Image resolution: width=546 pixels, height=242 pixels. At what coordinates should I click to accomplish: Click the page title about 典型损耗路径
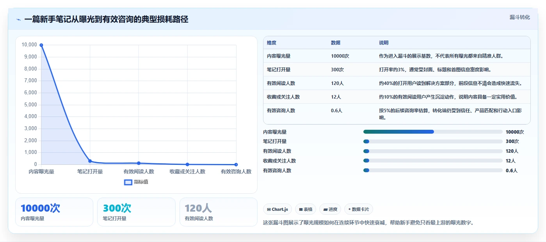pos(106,19)
